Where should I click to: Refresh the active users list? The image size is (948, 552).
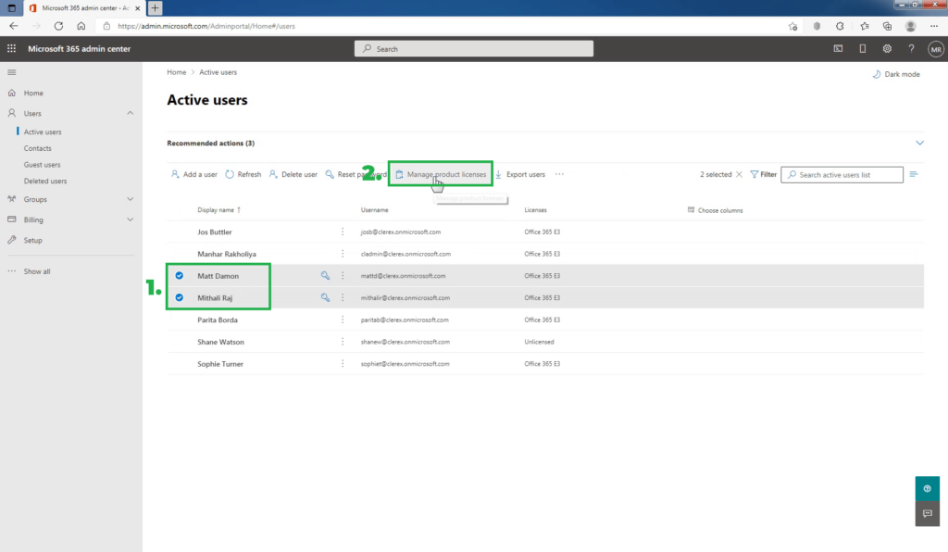[243, 174]
